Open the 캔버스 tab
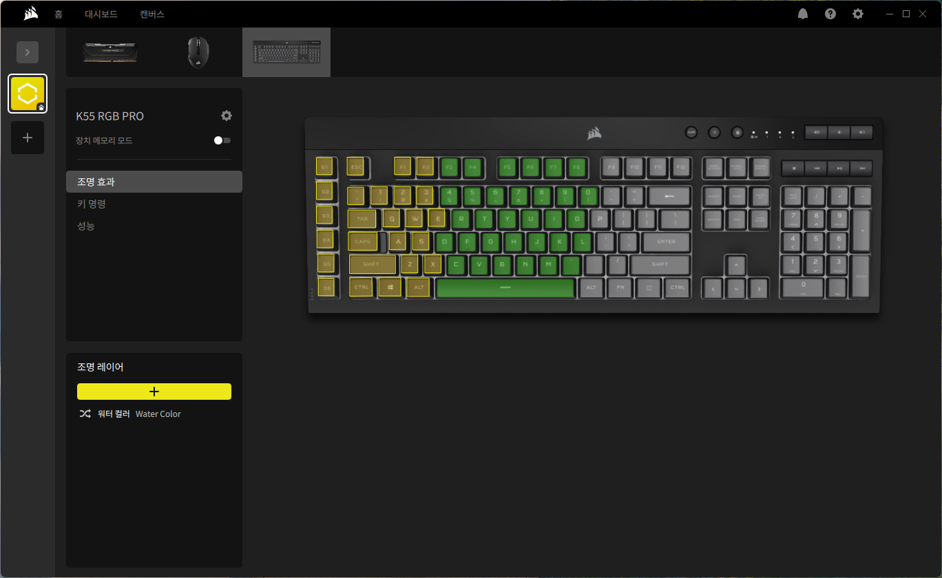942x578 pixels. click(152, 14)
